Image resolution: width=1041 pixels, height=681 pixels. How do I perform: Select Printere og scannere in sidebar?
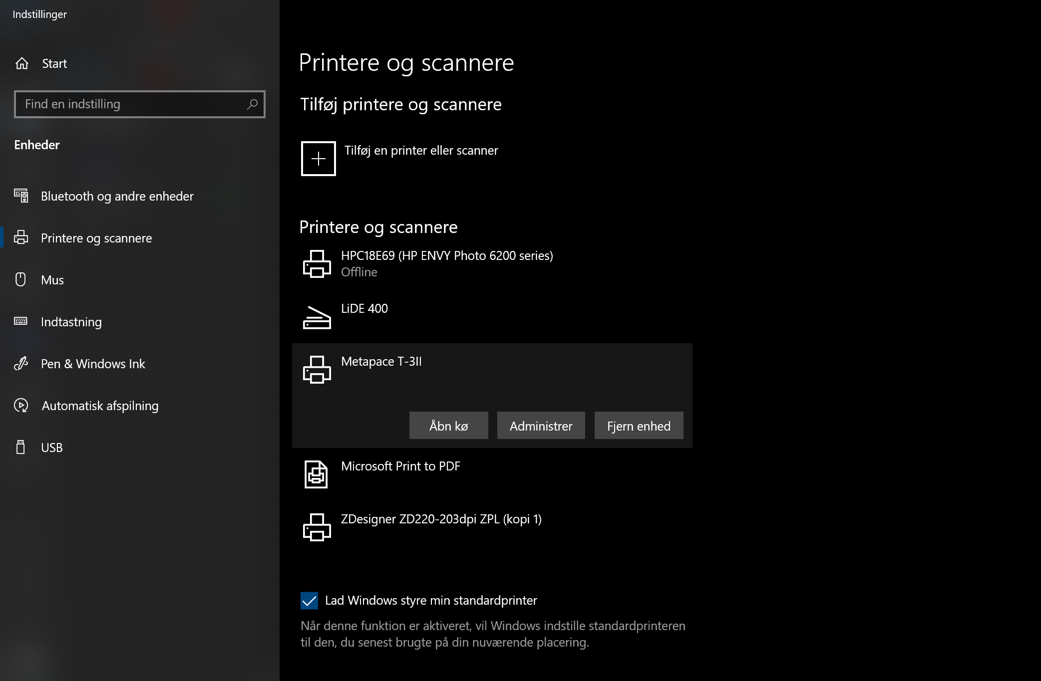click(140, 238)
